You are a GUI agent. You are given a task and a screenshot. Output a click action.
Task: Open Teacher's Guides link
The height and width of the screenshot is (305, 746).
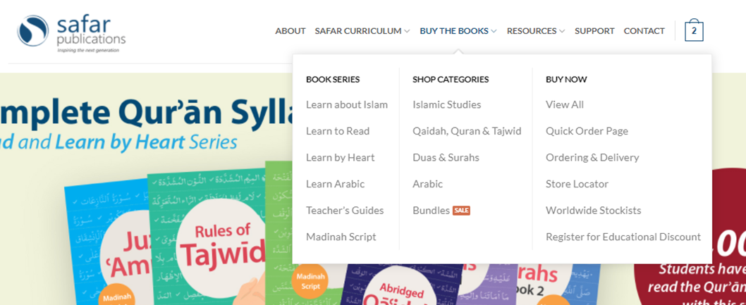pyautogui.click(x=345, y=211)
